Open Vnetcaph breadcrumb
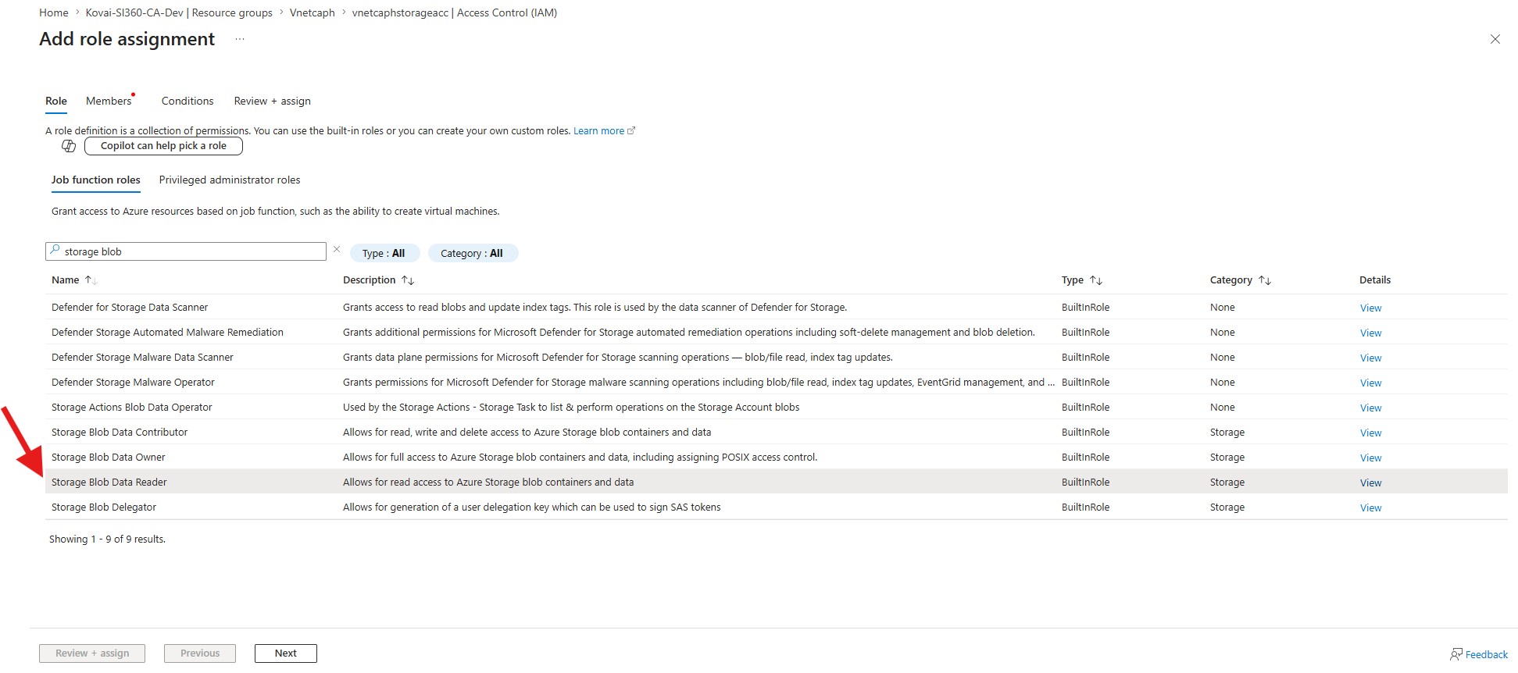 click(313, 13)
